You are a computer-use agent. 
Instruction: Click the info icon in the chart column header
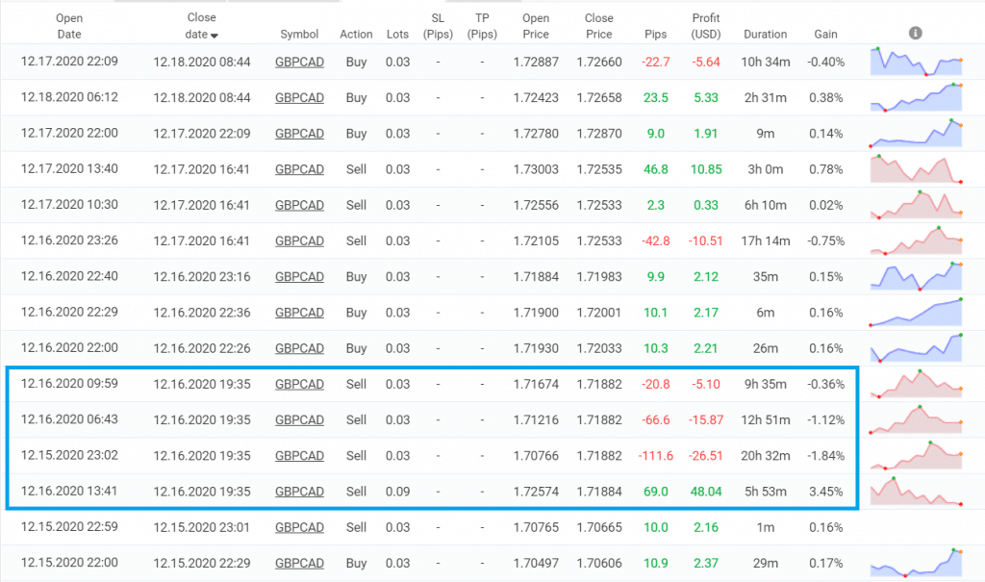(915, 33)
